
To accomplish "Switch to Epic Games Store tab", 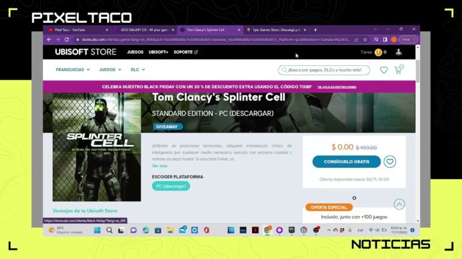I will [276, 30].
